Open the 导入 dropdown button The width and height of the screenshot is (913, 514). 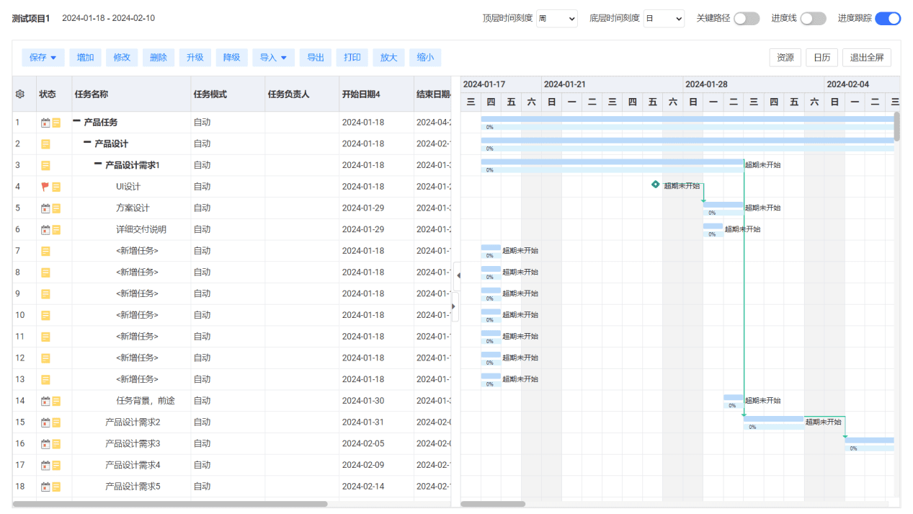[x=273, y=58]
